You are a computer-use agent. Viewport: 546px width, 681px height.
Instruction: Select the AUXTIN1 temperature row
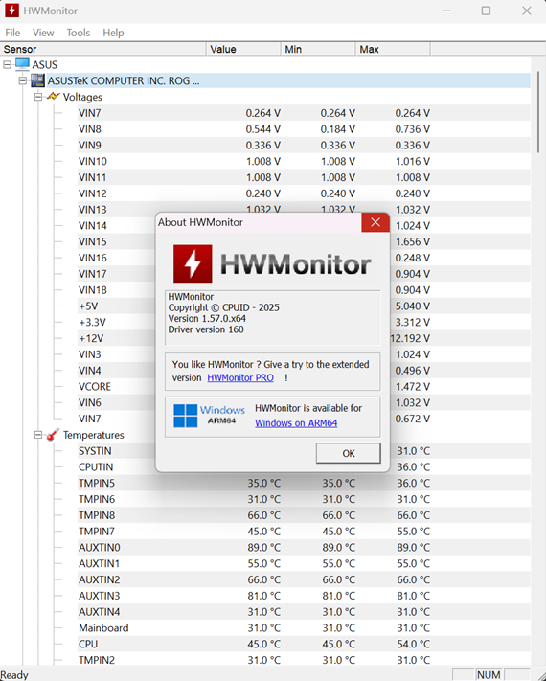pos(304,563)
